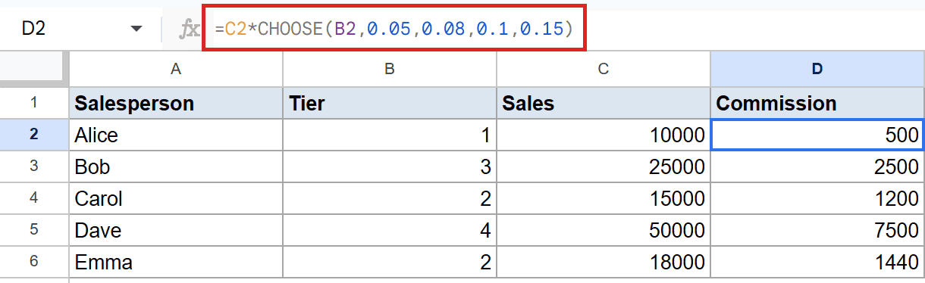Select row 3 header

[34, 167]
